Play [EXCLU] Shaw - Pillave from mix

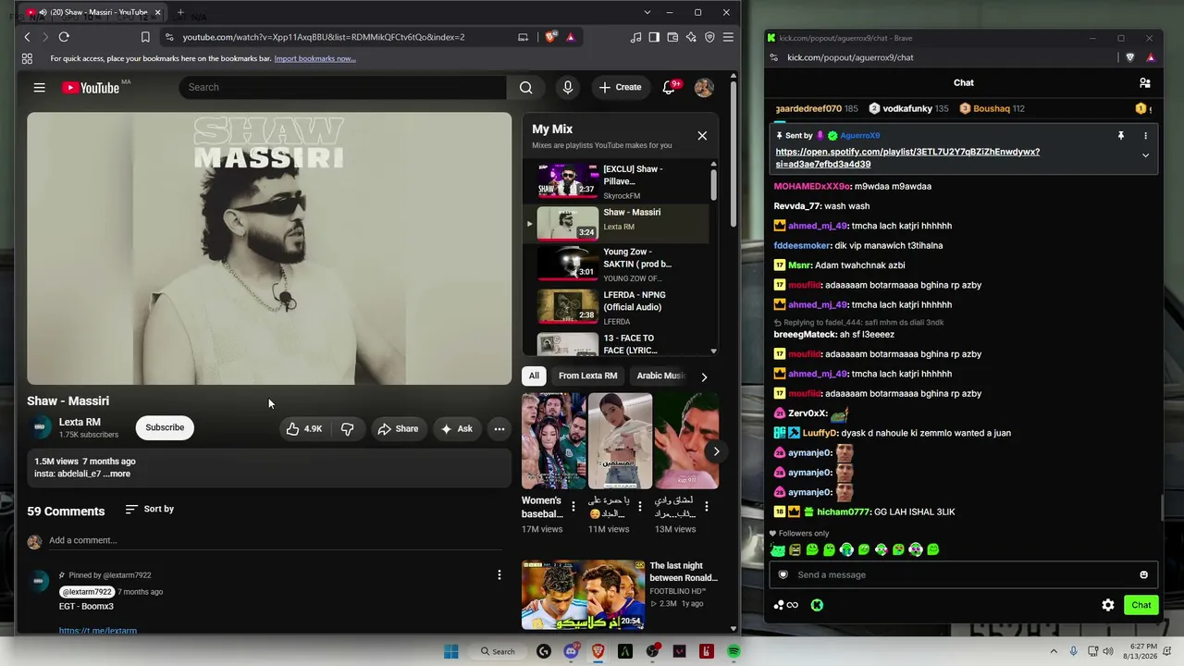(618, 182)
